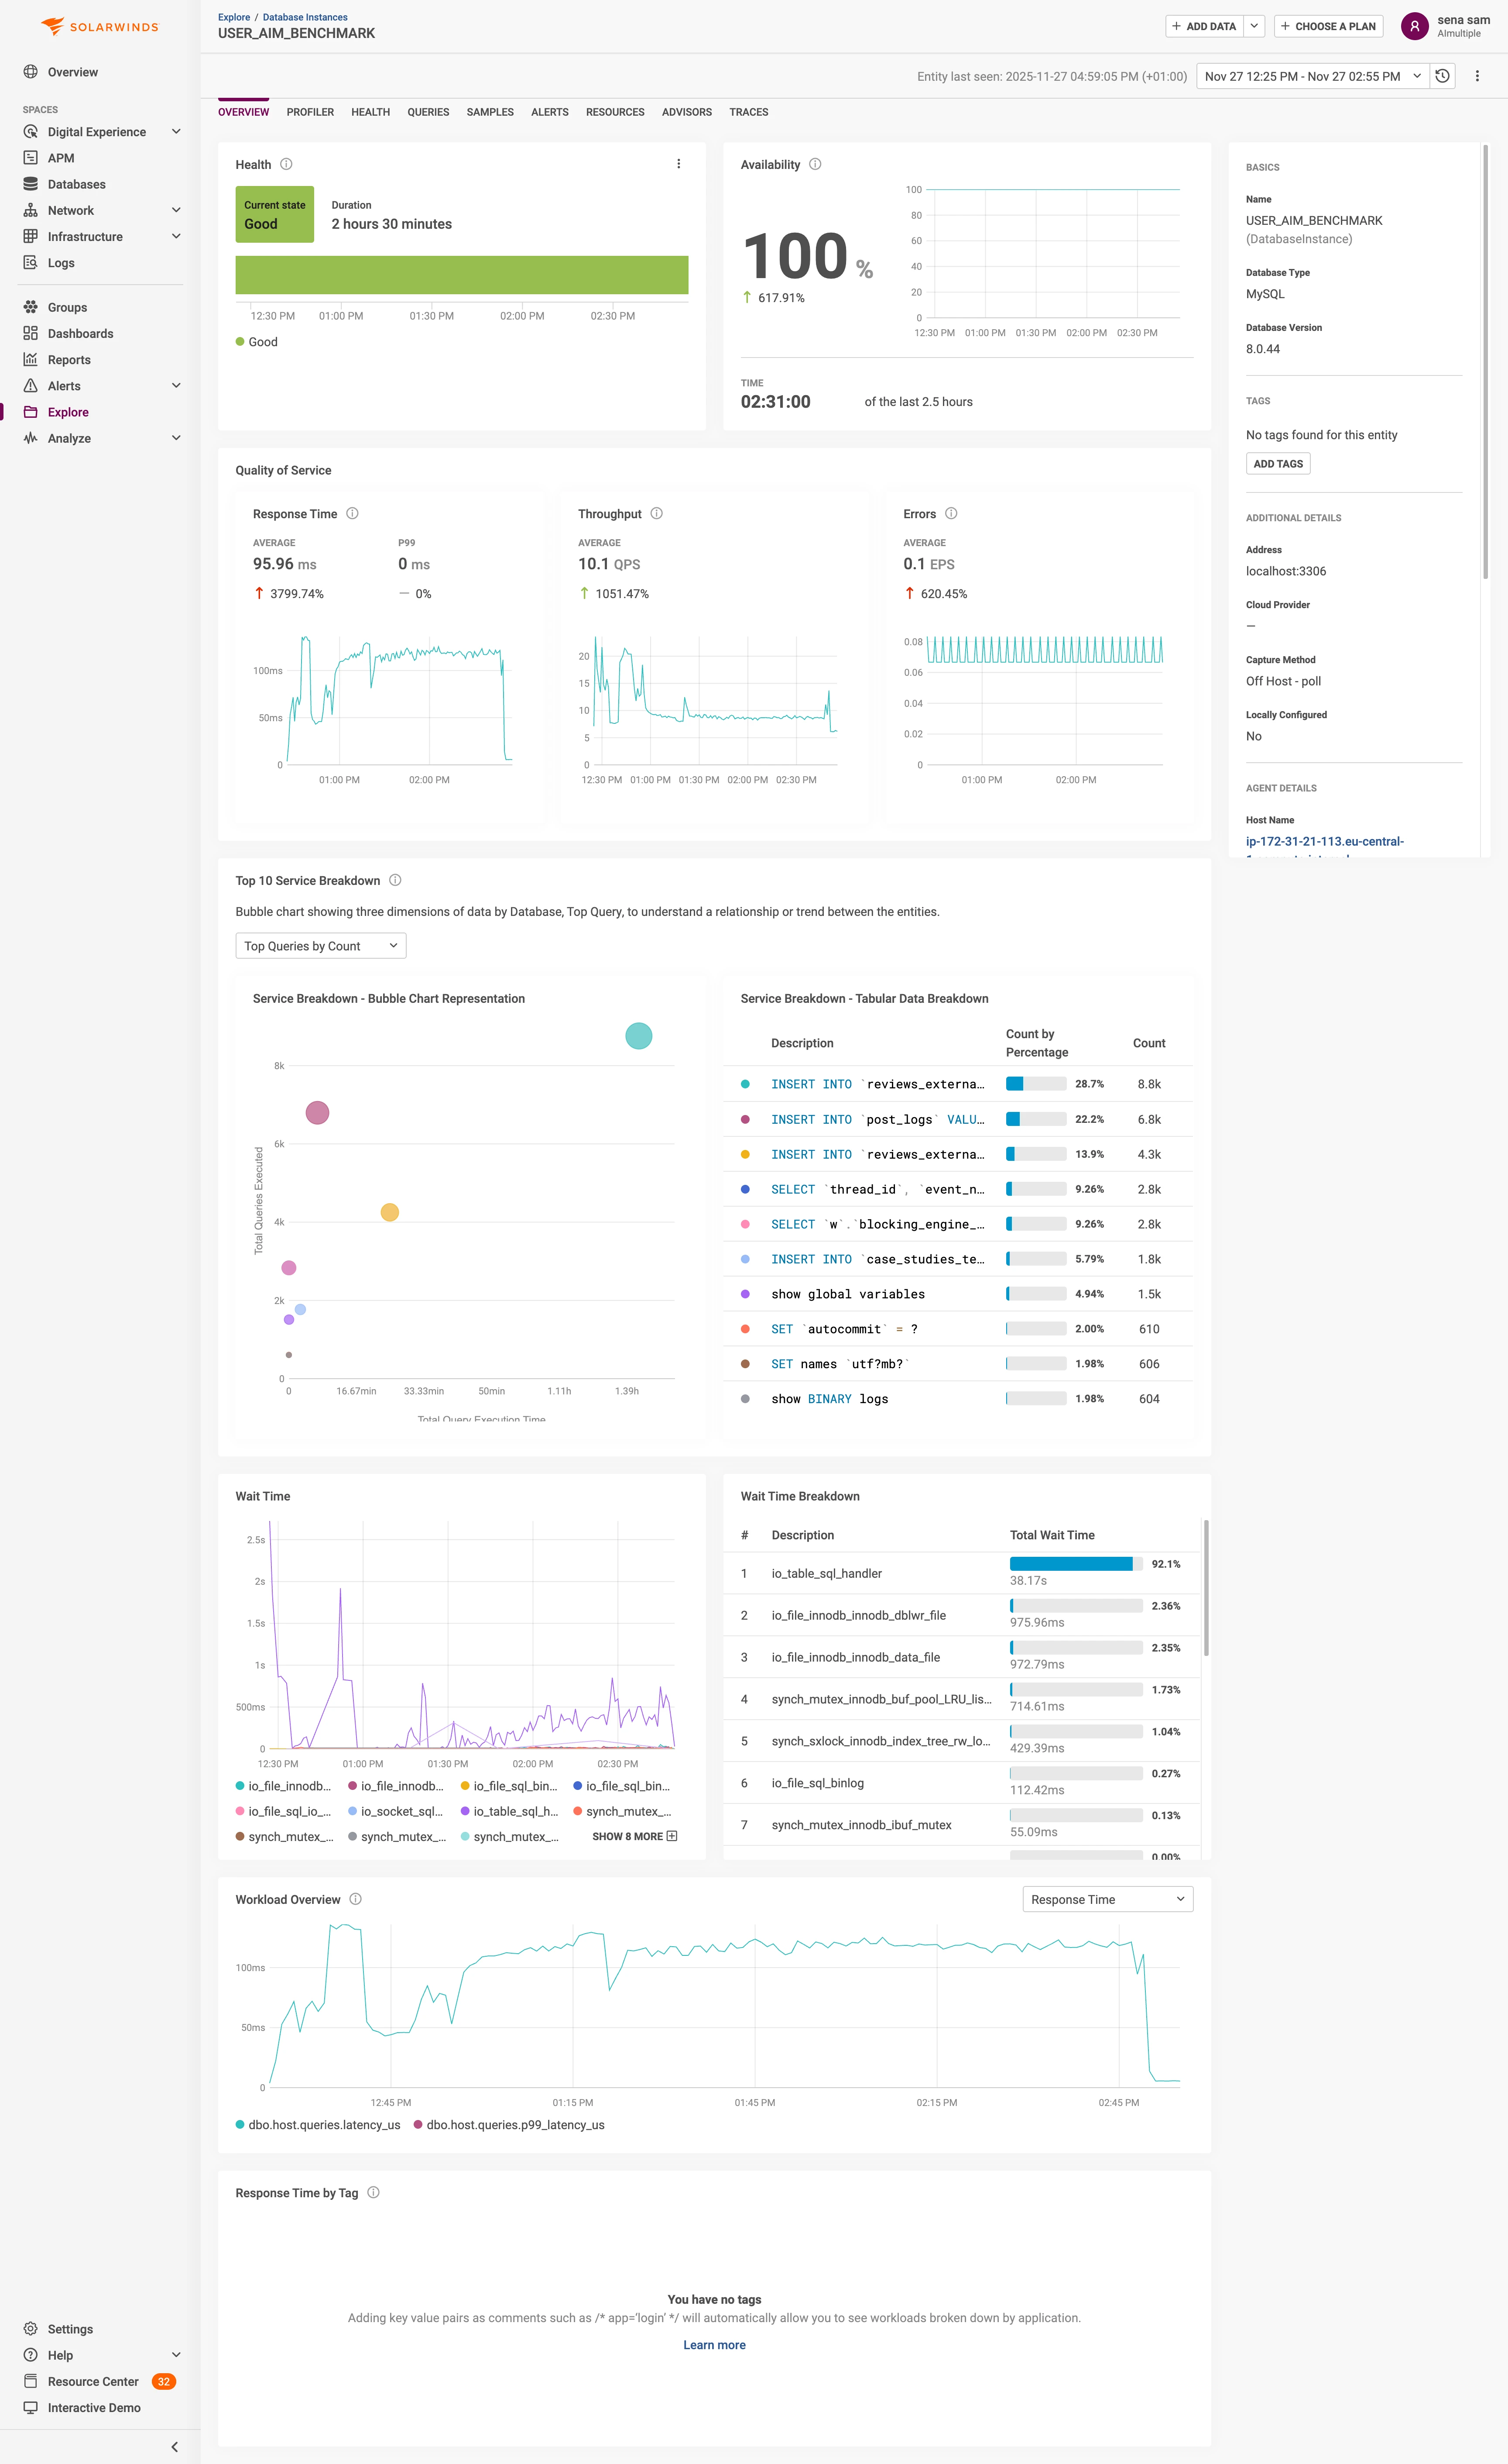The width and height of the screenshot is (1508, 2464).
Task: Collapse the sidebar with the chevron
Action: pos(175,2447)
